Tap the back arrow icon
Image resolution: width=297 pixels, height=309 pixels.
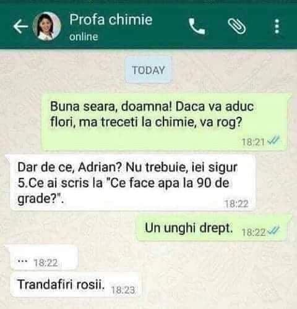pyautogui.click(x=20, y=27)
